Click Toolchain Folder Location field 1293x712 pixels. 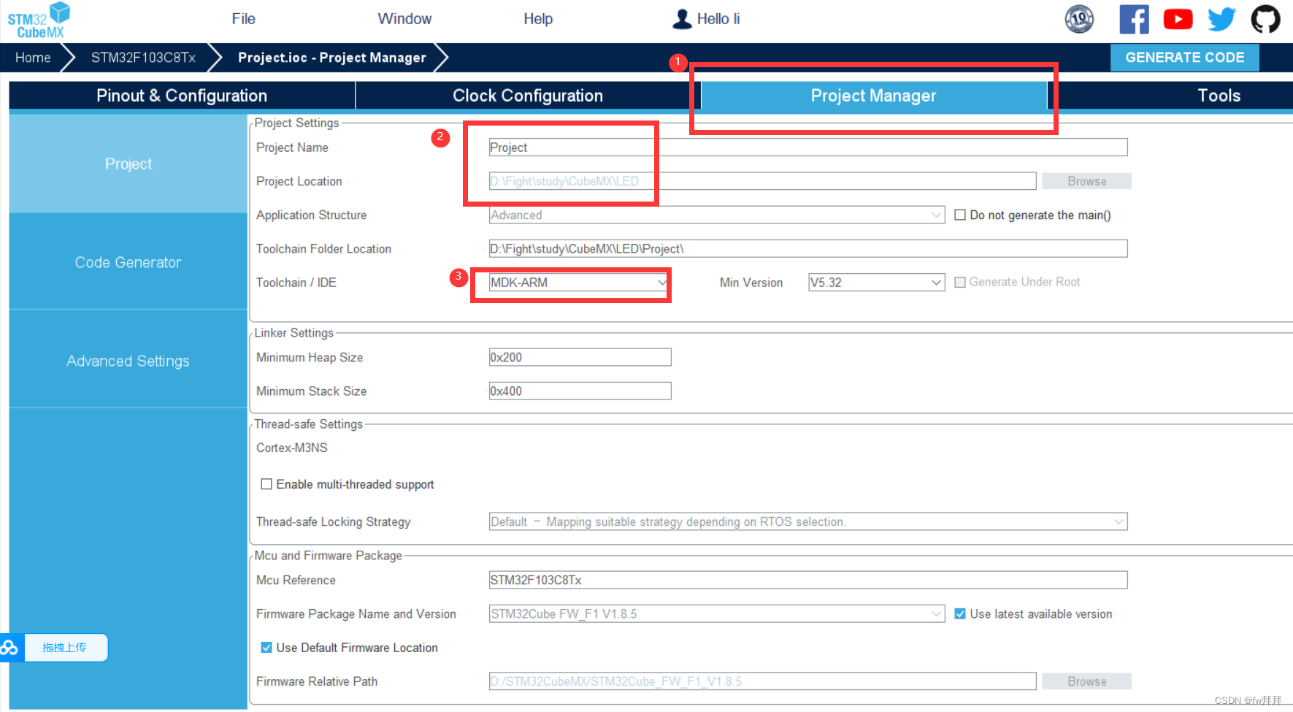[808, 249]
